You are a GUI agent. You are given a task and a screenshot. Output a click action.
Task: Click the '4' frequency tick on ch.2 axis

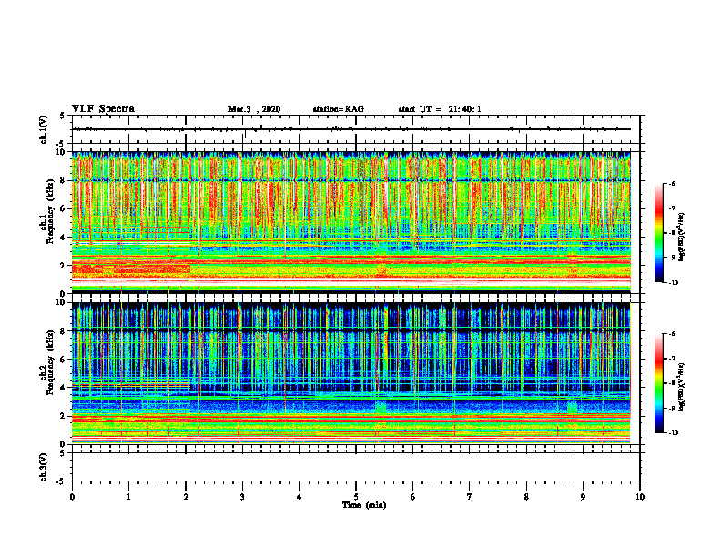(64, 388)
